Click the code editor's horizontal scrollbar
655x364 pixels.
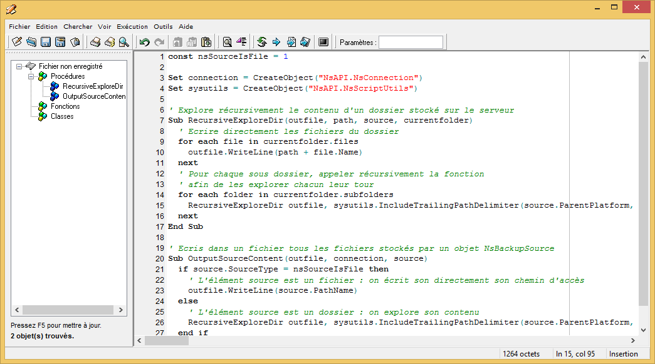pyautogui.click(x=376, y=341)
